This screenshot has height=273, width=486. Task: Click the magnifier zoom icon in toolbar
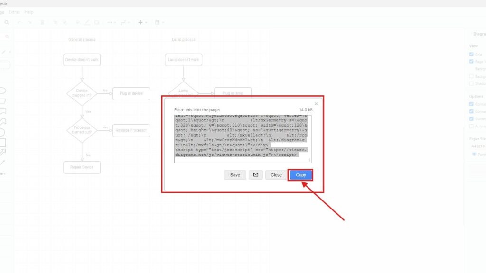[7, 22]
